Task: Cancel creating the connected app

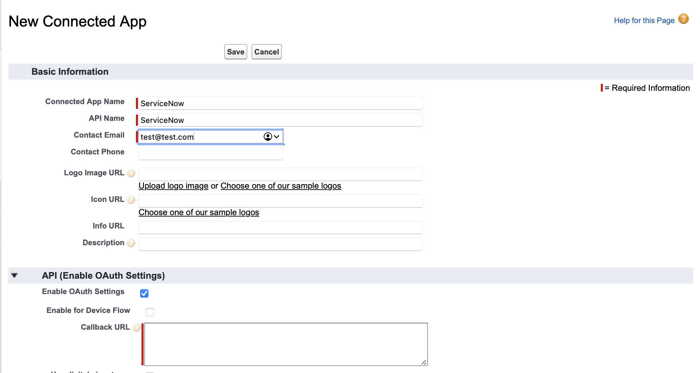Action: (267, 52)
